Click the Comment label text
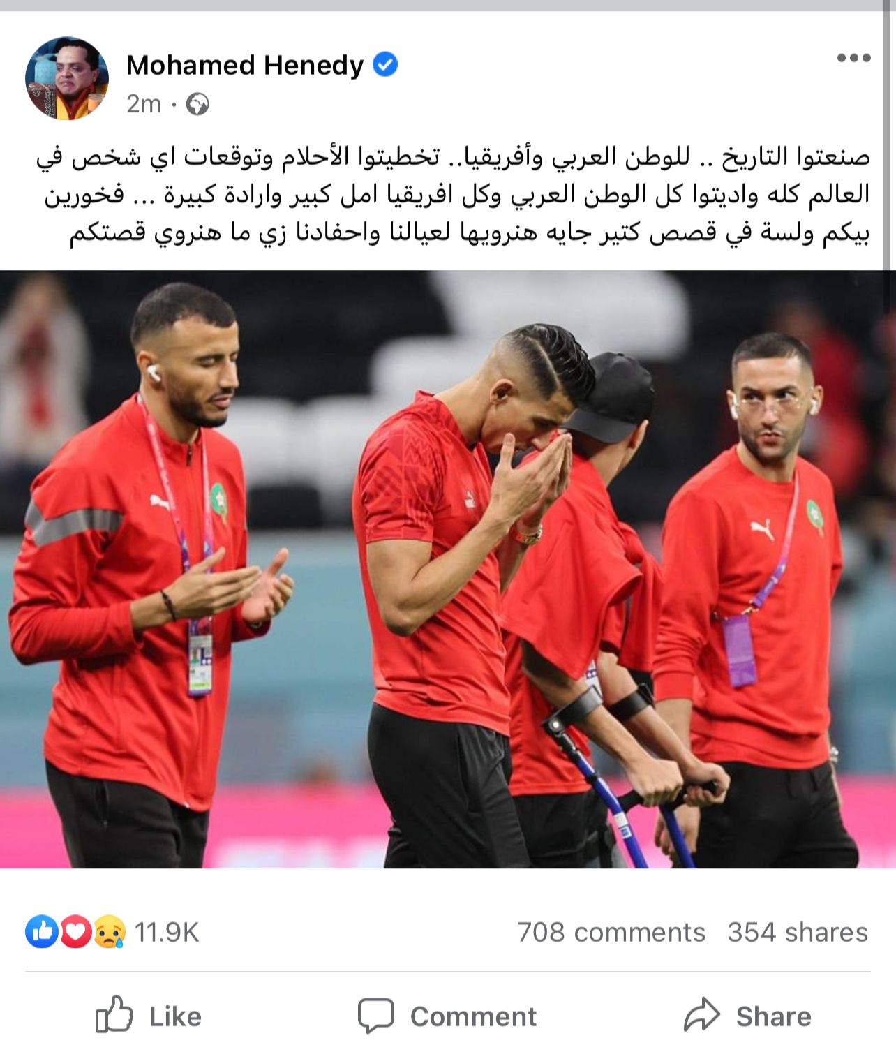Viewport: 896px width, 1052px height. (473, 1017)
